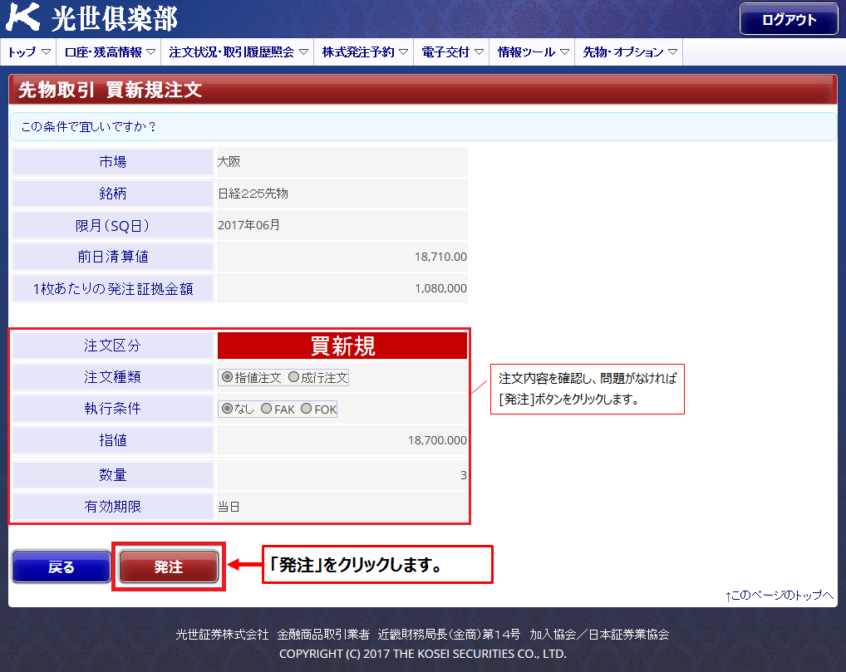
Task: Open the 株式発注予約 menu
Action: coord(364,52)
